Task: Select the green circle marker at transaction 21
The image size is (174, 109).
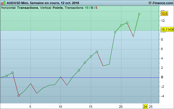Action: click(x=127, y=23)
